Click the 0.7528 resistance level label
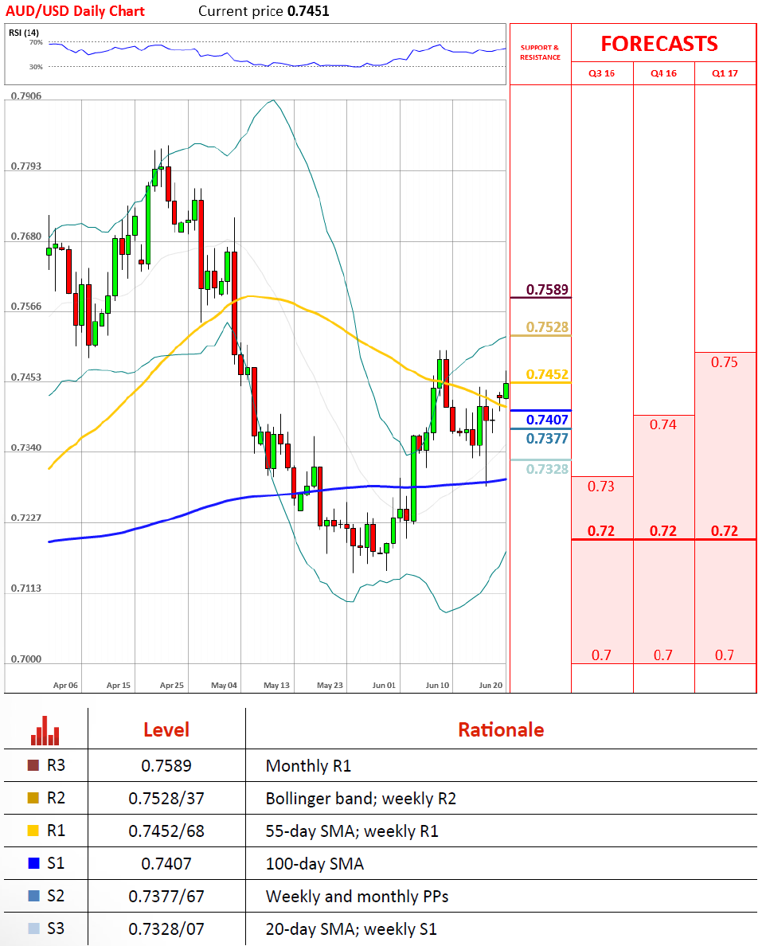 pyautogui.click(x=547, y=327)
